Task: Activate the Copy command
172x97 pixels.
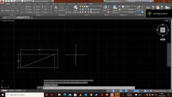Action: [x=28, y=9]
